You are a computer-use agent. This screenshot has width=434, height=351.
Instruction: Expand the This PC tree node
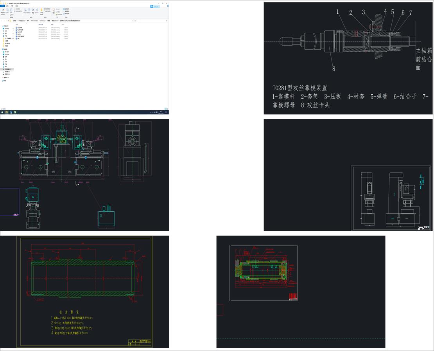click(x=2, y=49)
